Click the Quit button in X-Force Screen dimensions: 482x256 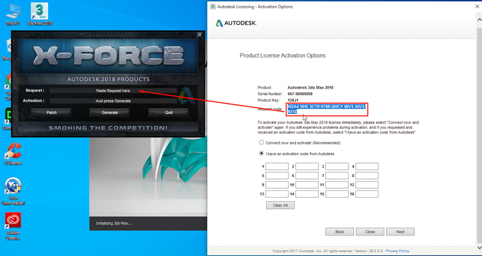[169, 113]
